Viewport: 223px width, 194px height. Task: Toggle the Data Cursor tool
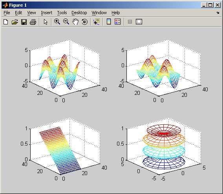tap(97, 22)
